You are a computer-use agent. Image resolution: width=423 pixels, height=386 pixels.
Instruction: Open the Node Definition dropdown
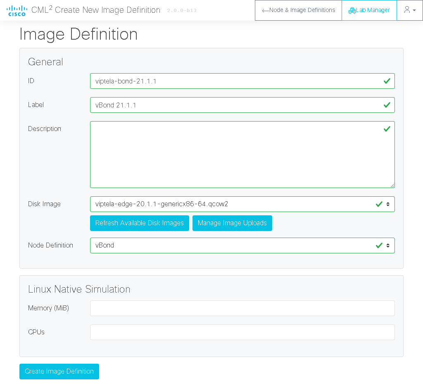(242, 245)
